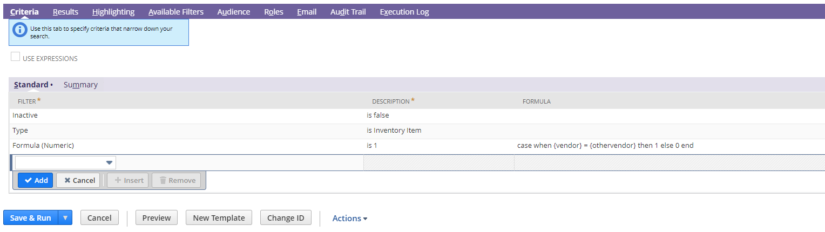The image size is (825, 232).
Task: Switch to the Results tab
Action: tap(65, 12)
